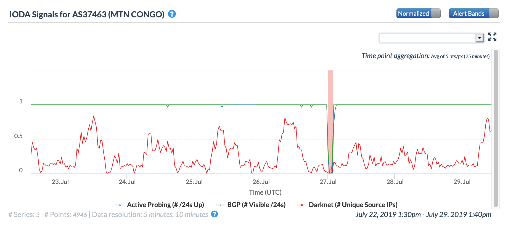Expand chart with the fullscreen arrows icon
Image resolution: width=508 pixels, height=241 pixels.
pos(492,37)
